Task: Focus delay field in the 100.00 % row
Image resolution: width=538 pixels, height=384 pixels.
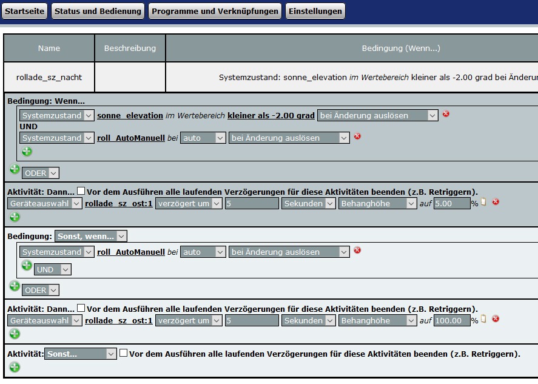Action: (252, 320)
